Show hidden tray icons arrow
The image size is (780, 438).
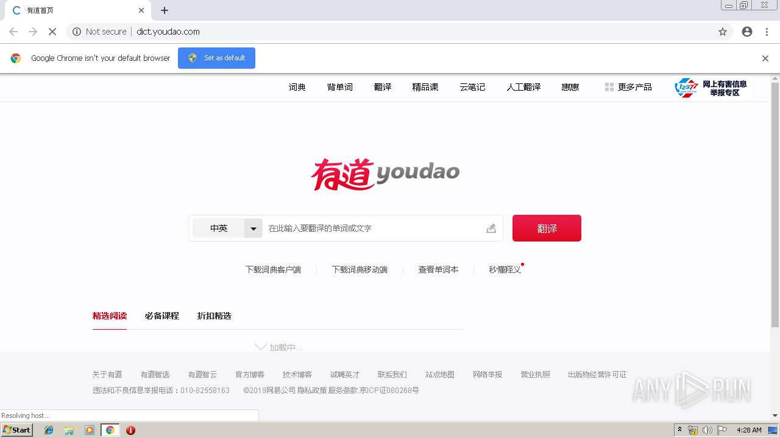pyautogui.click(x=679, y=430)
